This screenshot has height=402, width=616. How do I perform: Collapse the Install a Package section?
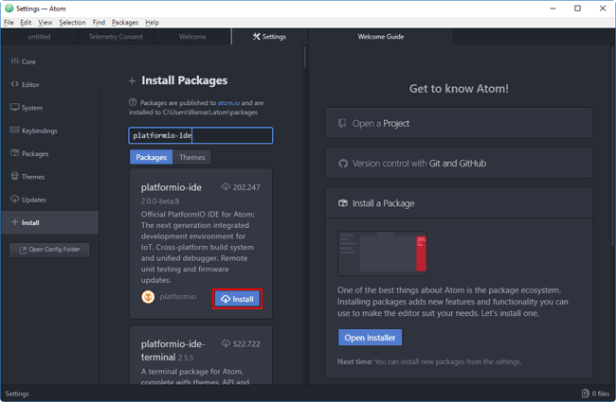tap(459, 203)
